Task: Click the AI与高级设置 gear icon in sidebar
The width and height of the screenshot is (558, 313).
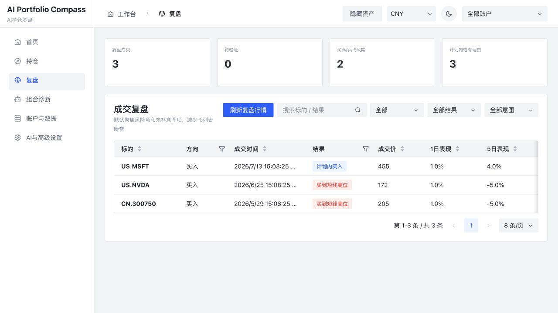Action: point(17,138)
